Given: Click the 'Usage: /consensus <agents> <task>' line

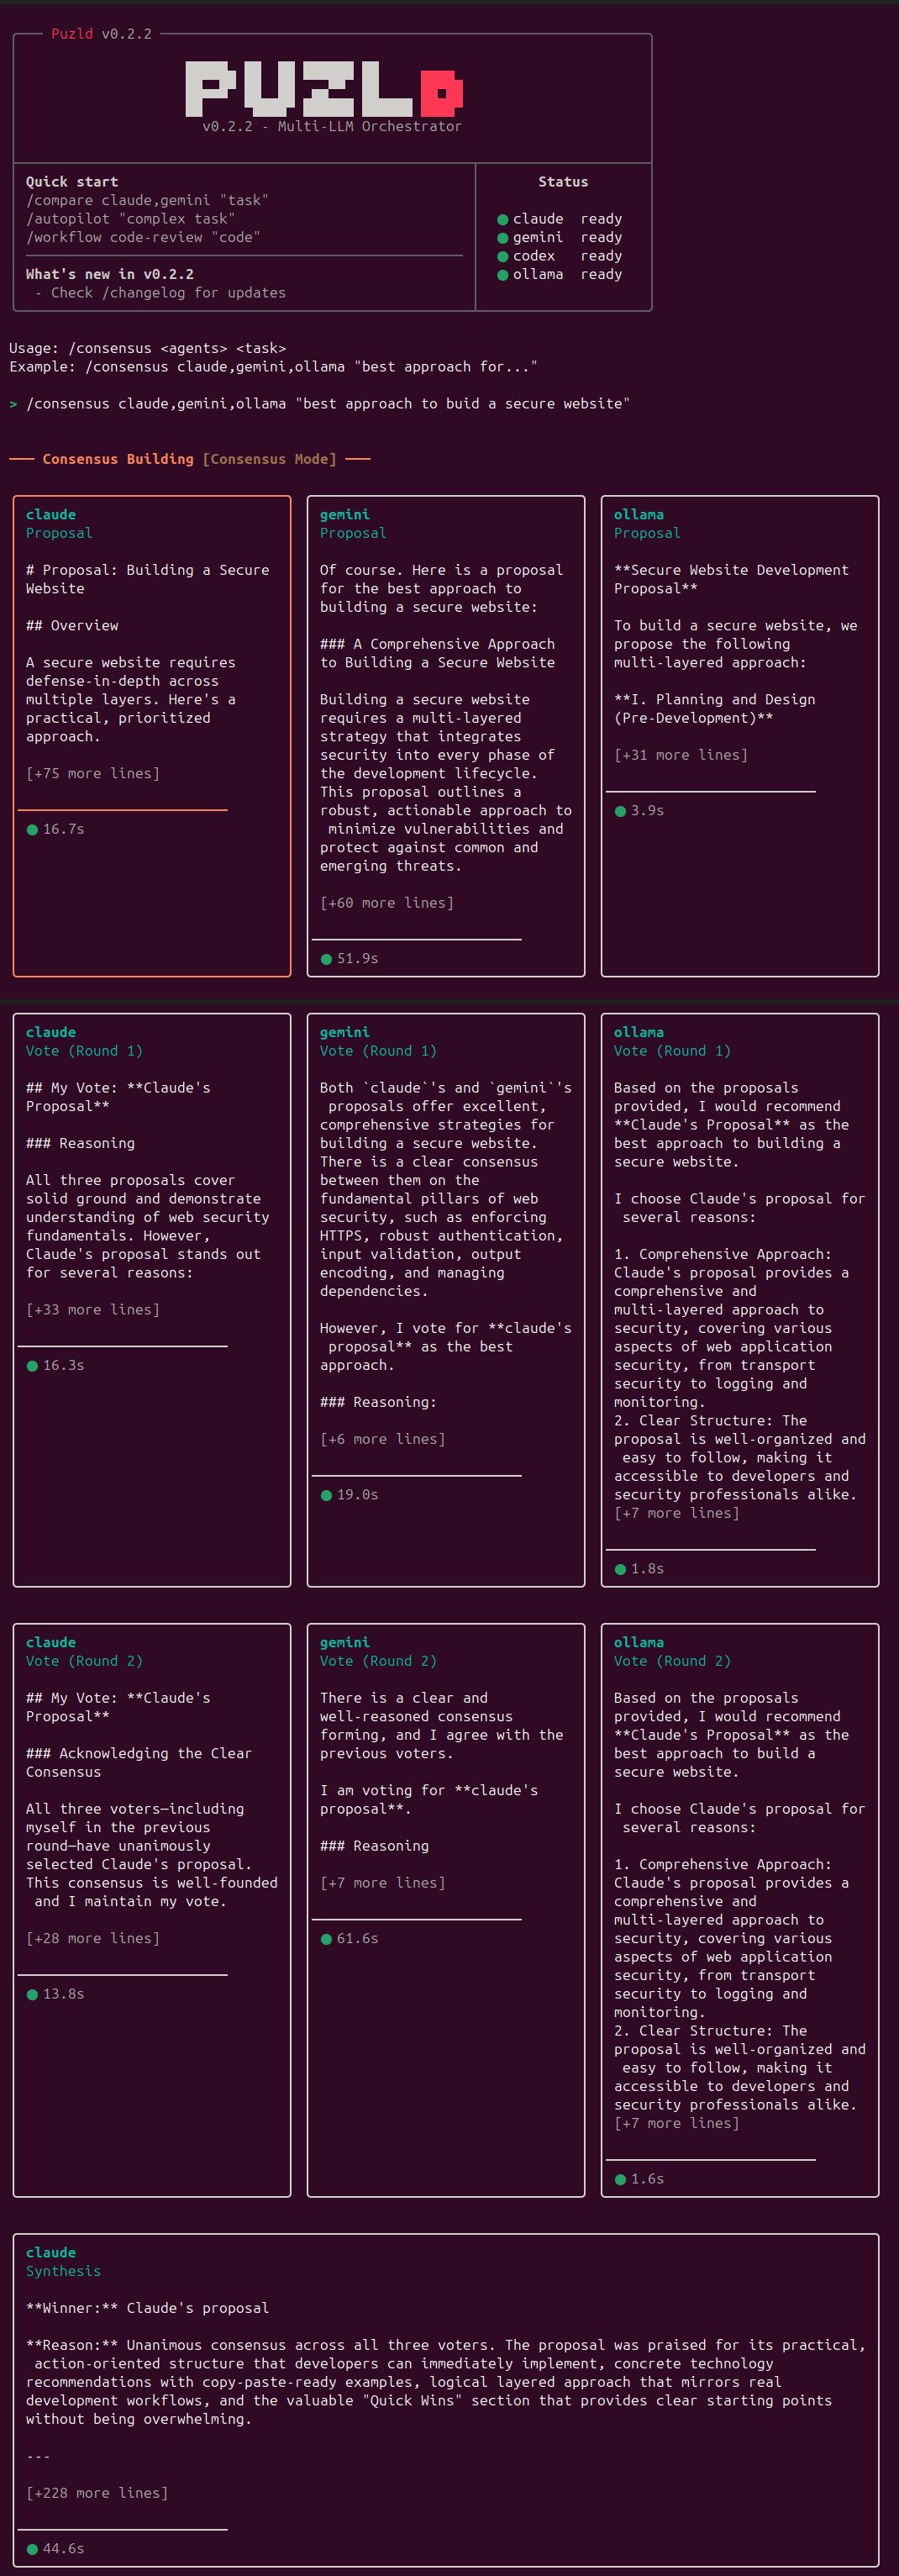Looking at the screenshot, I should (x=148, y=348).
